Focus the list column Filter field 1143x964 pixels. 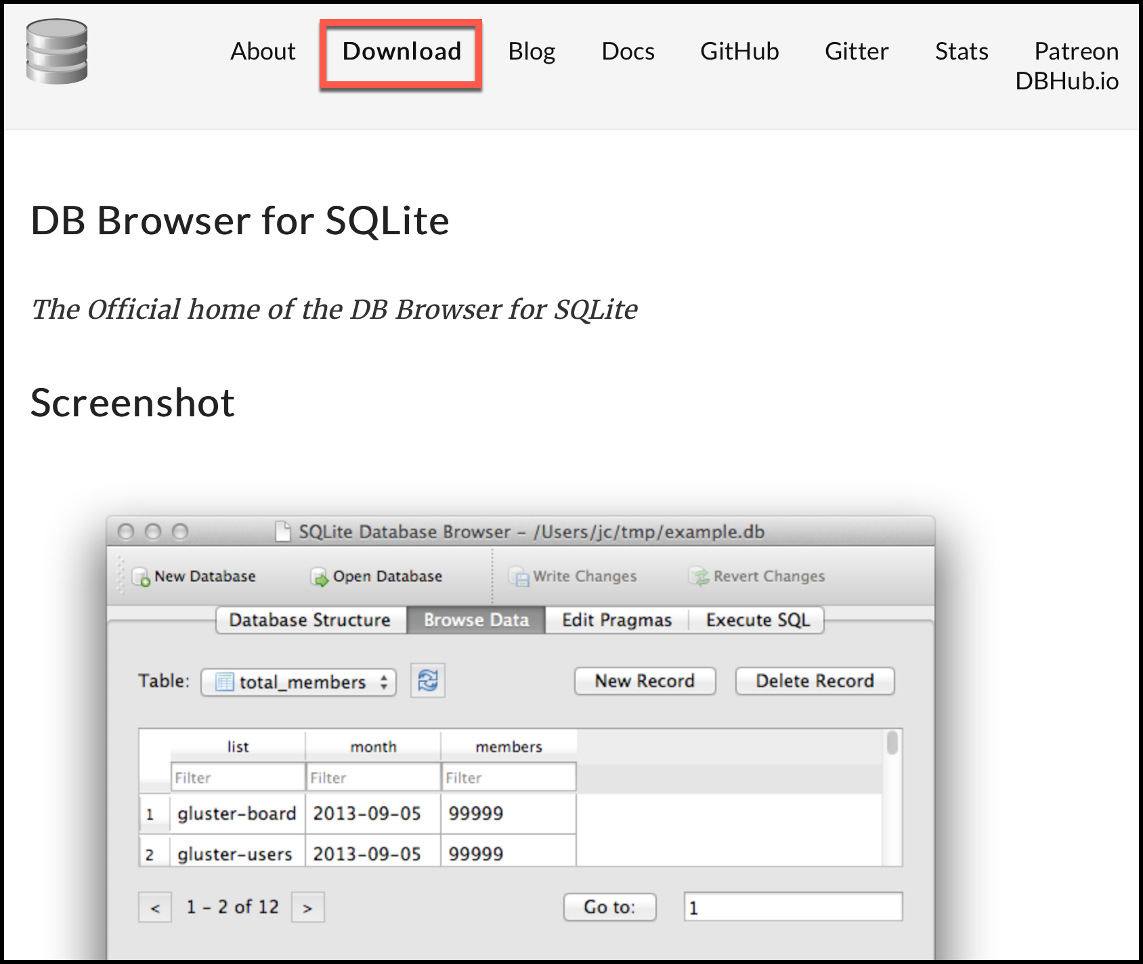(238, 777)
